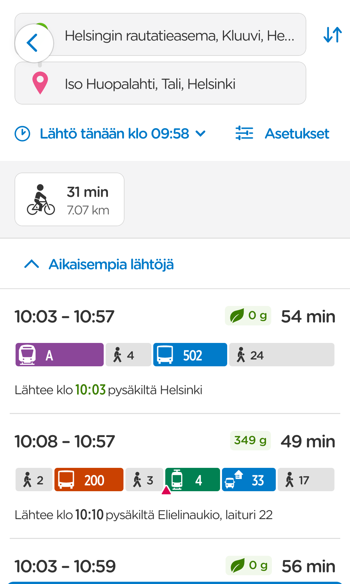This screenshot has width=350, height=584.
Task: Tap the red disruption warning triangle
Action: 166,490
